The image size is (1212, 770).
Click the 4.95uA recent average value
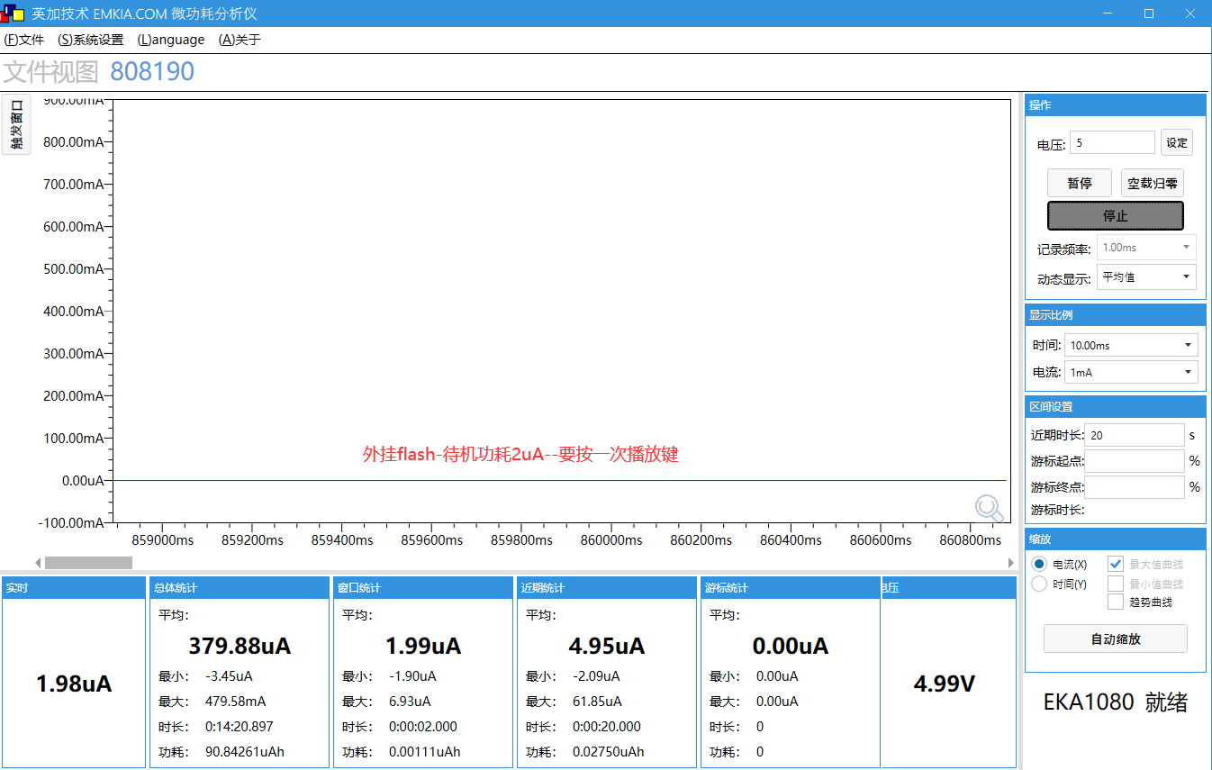tap(607, 646)
